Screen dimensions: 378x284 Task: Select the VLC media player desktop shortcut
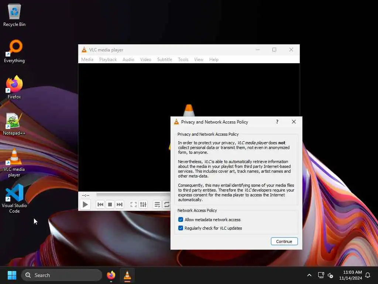(14, 163)
